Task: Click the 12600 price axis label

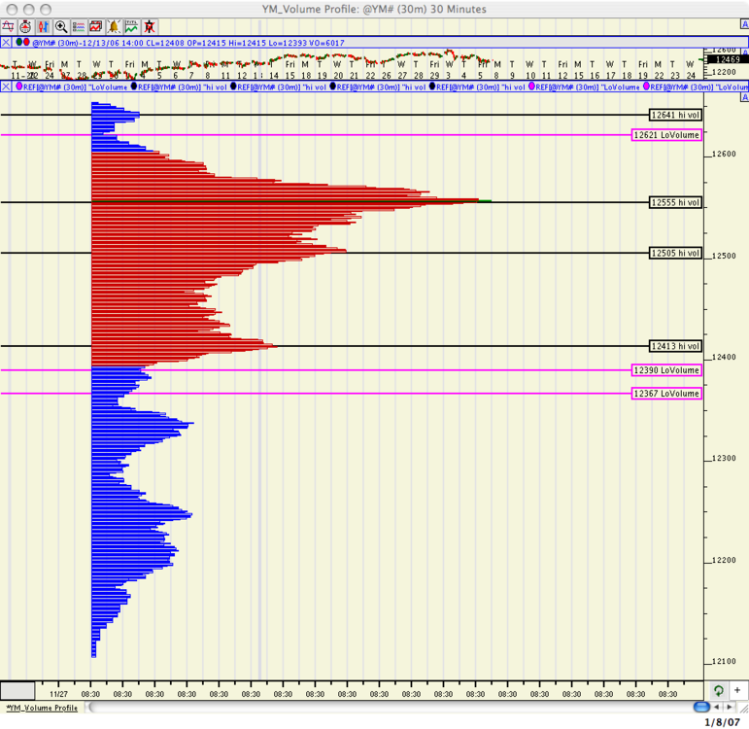Action: 724,154
